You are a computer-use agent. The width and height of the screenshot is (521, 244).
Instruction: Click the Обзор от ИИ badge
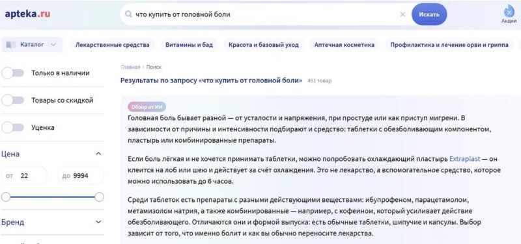(x=147, y=107)
